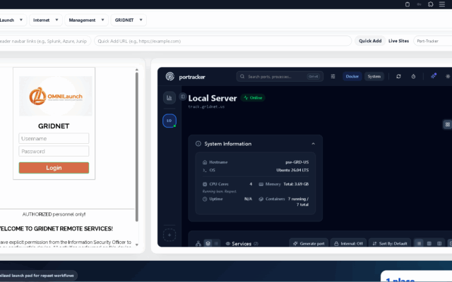Collapse the sidebar panel toggle icon
The image size is (452, 282).
coord(183,97)
